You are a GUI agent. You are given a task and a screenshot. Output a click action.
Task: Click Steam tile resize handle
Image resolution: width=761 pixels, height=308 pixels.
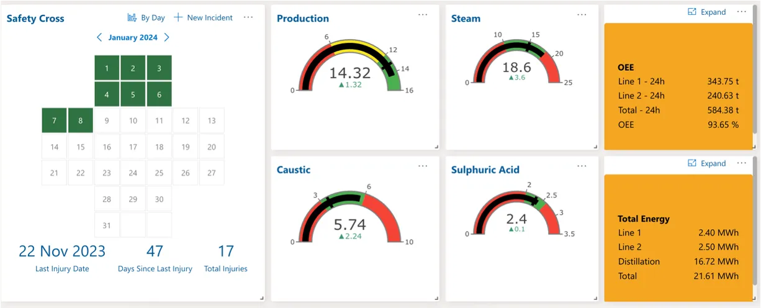595,147
